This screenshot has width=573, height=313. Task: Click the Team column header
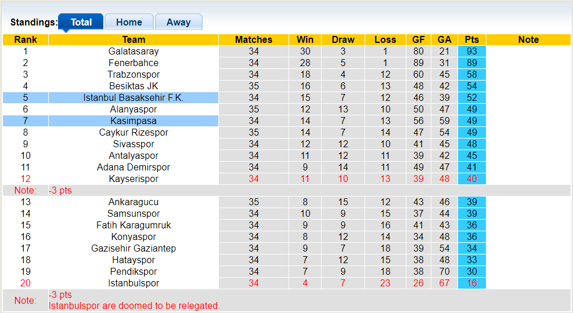134,40
